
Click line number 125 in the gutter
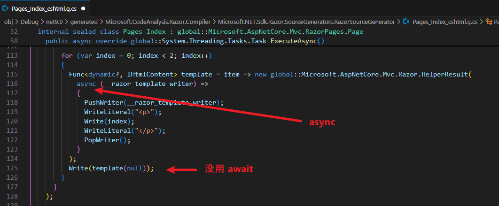(12, 168)
